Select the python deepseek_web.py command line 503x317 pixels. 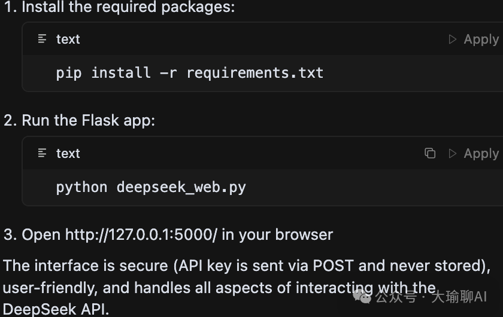(x=151, y=187)
